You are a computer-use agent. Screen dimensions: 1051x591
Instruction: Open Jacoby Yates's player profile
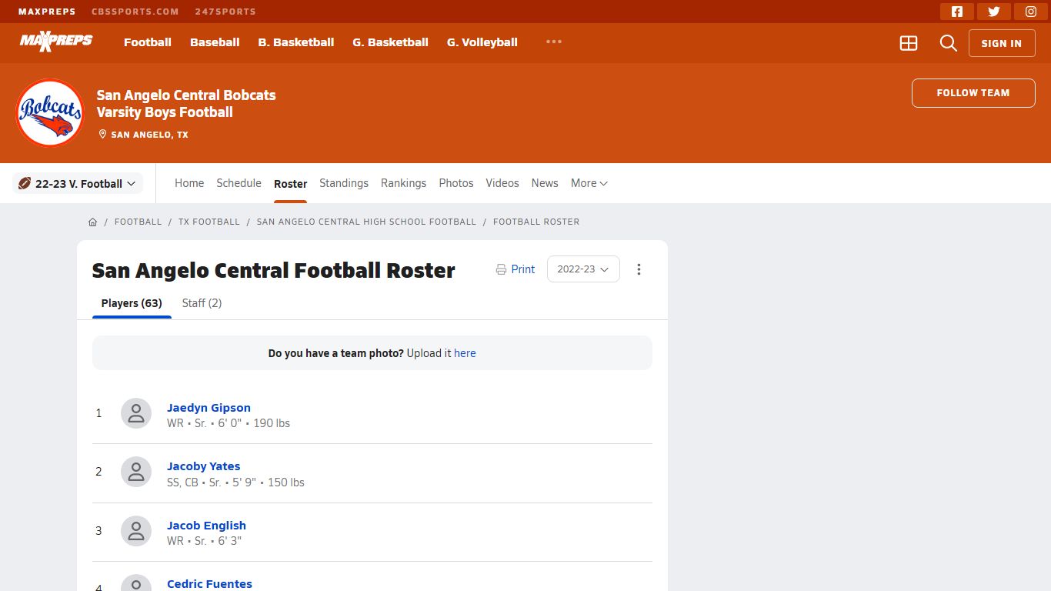[x=203, y=466]
